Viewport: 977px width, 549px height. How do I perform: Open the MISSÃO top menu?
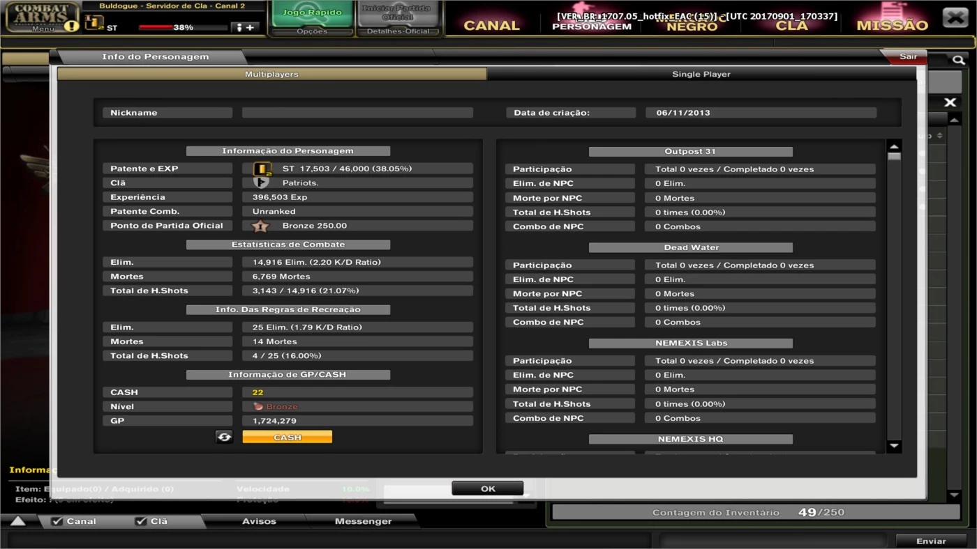pyautogui.click(x=892, y=25)
